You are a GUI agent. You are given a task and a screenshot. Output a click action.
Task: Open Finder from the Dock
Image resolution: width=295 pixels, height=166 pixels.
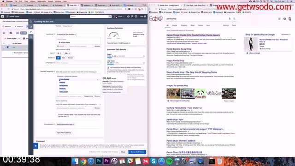75,161
